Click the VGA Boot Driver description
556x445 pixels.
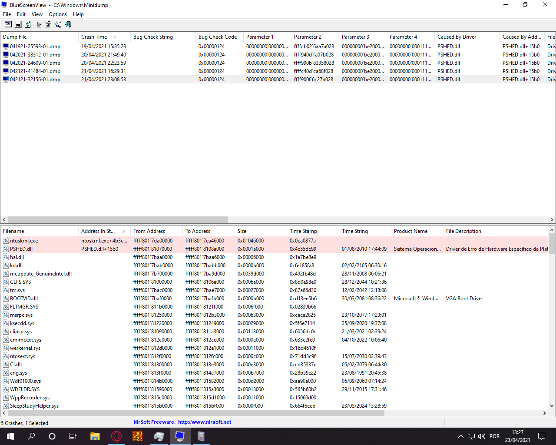pyautogui.click(x=464, y=298)
